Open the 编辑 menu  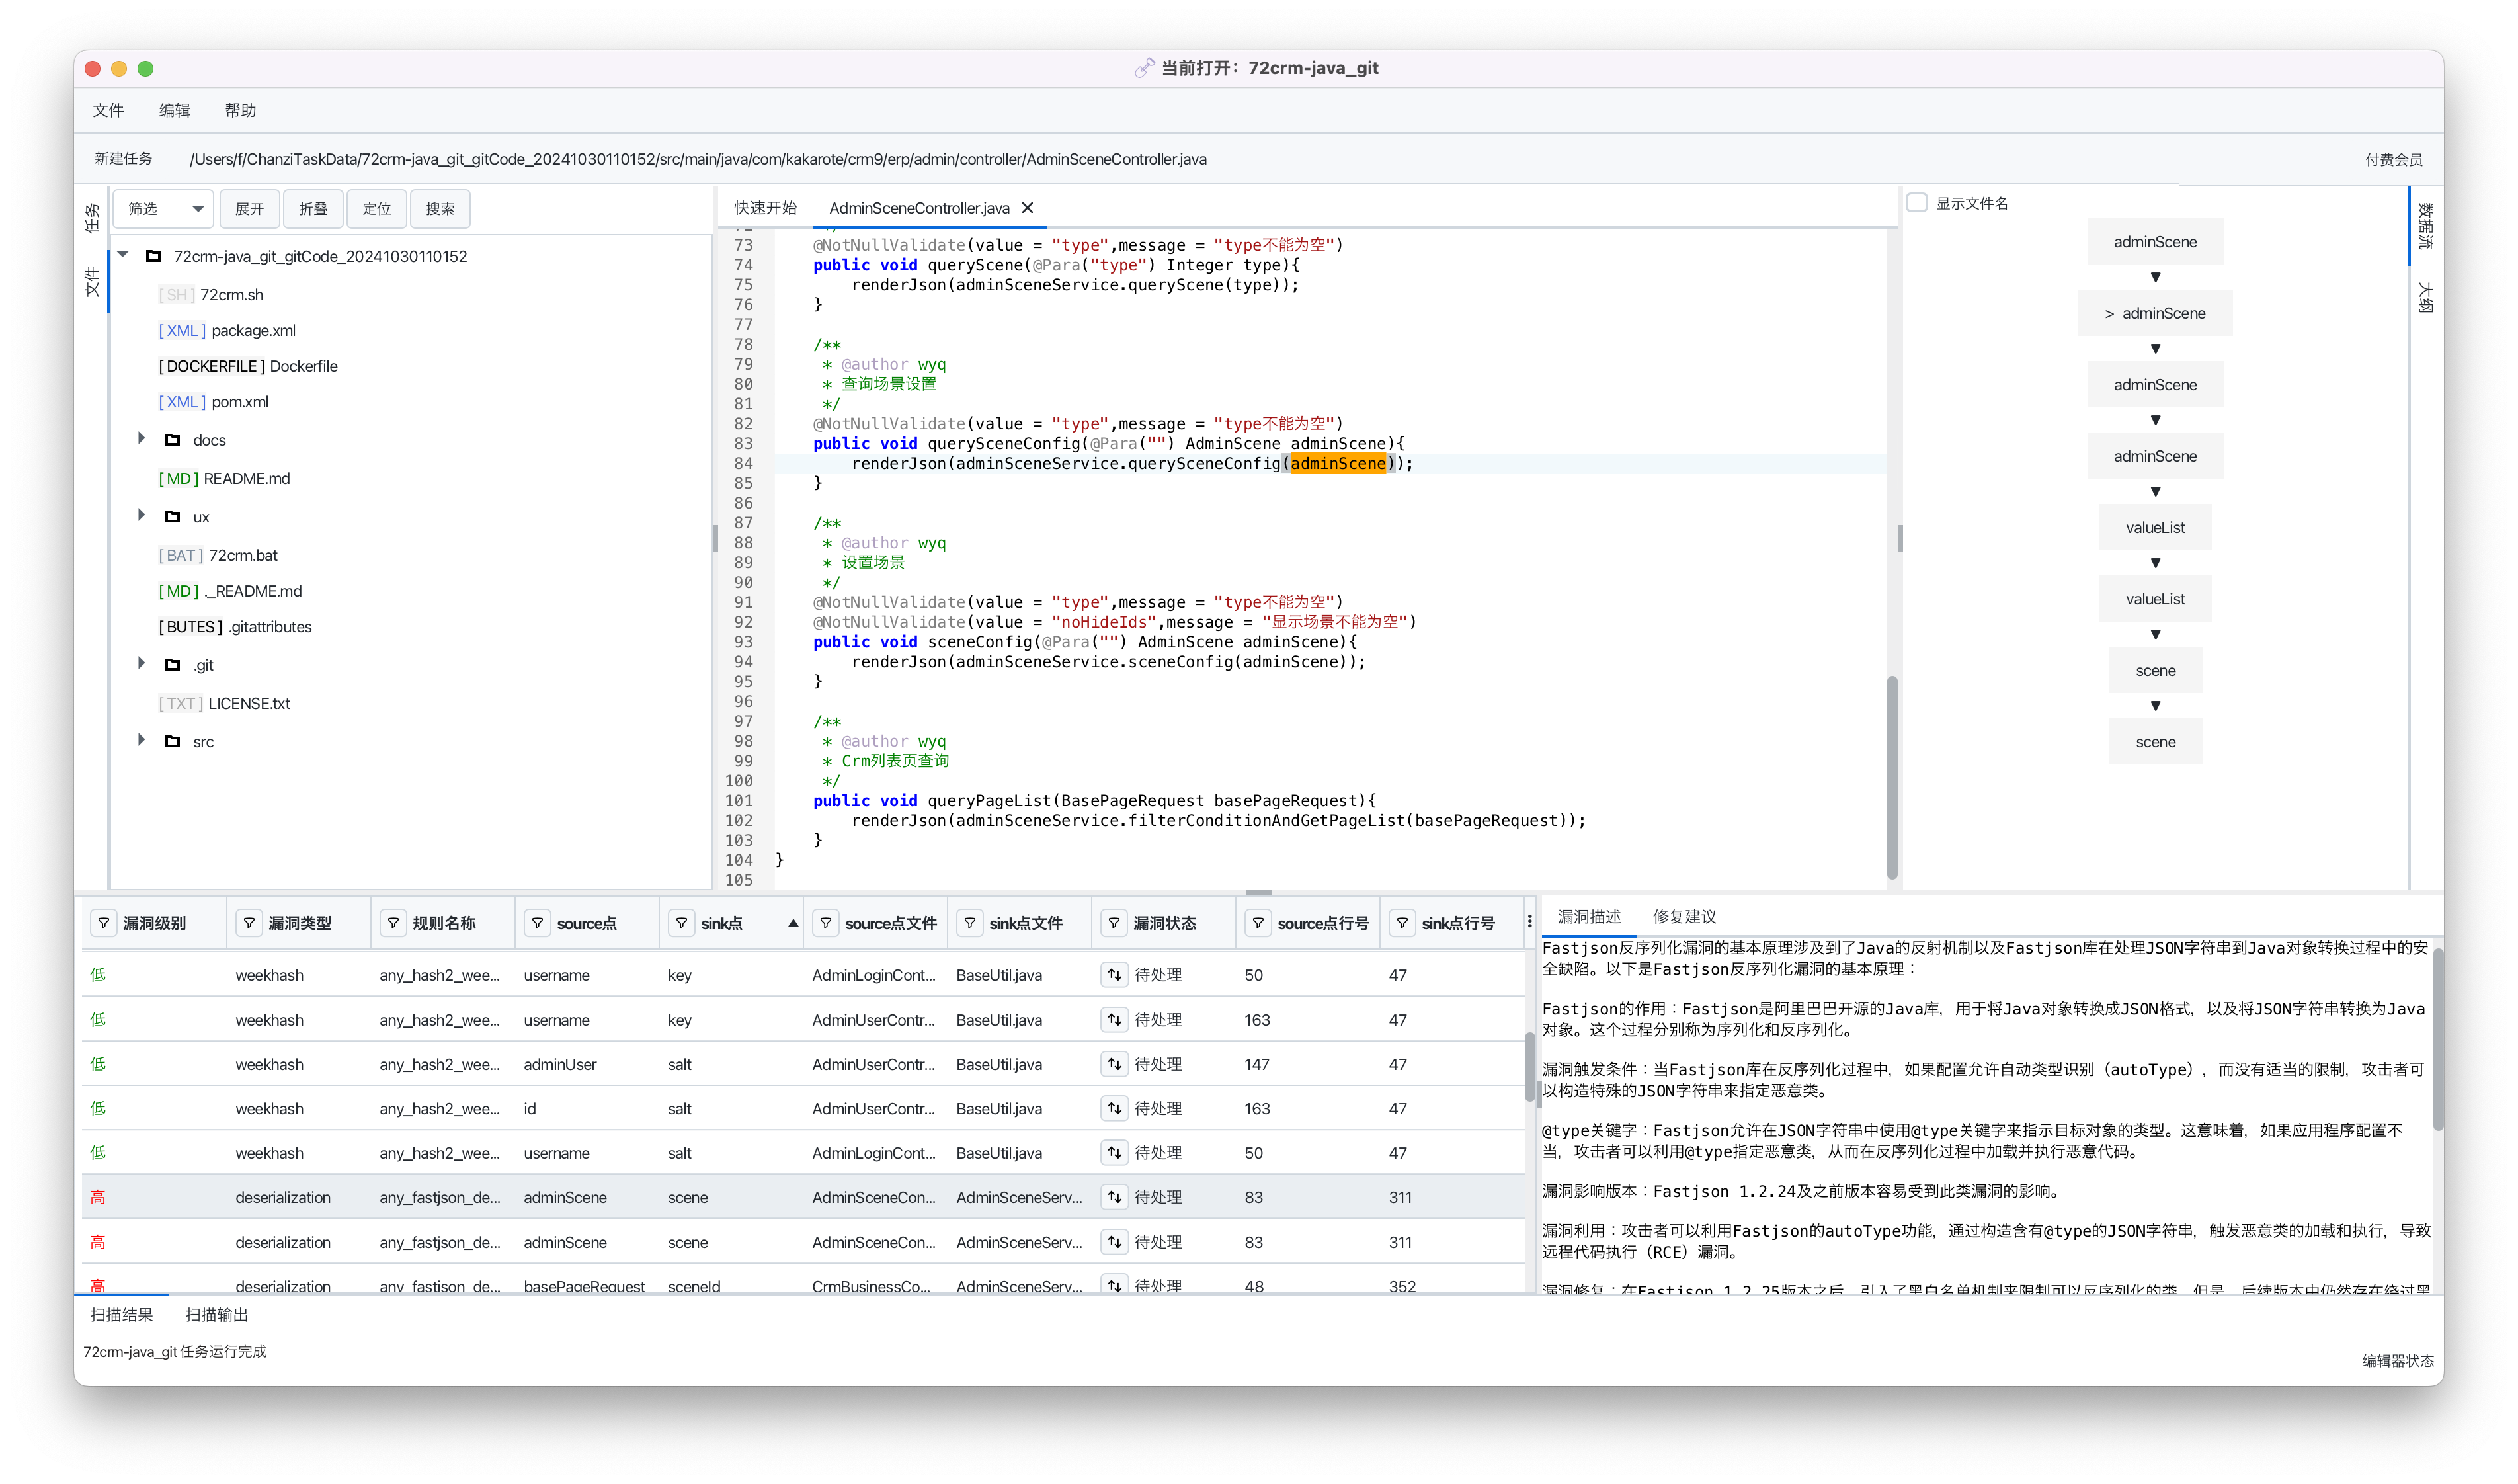click(174, 110)
